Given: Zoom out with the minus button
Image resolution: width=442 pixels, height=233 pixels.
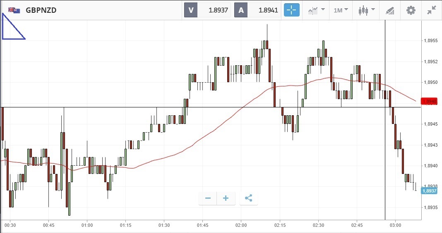Looking at the screenshot, I should pyautogui.click(x=208, y=198).
